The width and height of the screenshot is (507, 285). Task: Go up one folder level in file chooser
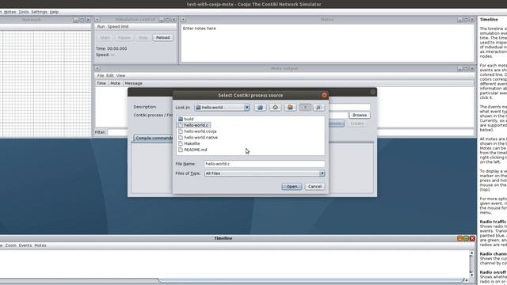[261, 108]
